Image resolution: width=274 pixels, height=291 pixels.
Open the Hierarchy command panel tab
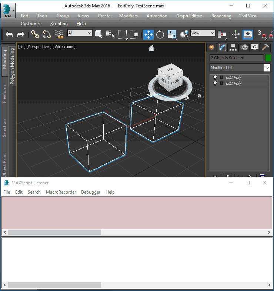coord(233,47)
